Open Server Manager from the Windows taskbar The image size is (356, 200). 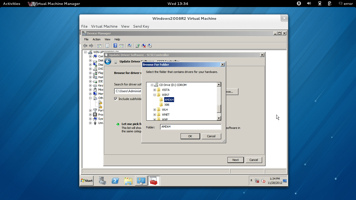point(102,180)
